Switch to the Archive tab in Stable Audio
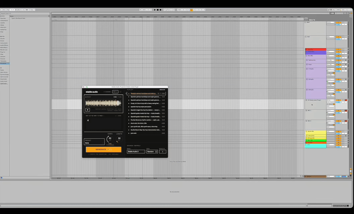The width and height of the screenshot is (354, 214). [x=162, y=90]
